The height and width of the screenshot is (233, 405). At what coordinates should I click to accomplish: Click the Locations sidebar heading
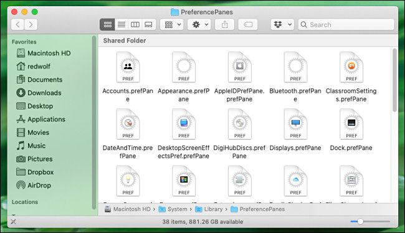[25, 202]
